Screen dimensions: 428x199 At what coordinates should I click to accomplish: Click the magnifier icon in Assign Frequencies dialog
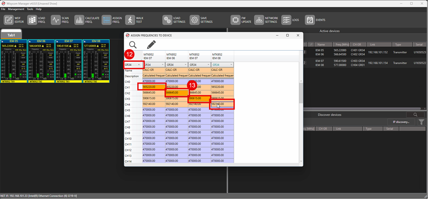click(133, 45)
